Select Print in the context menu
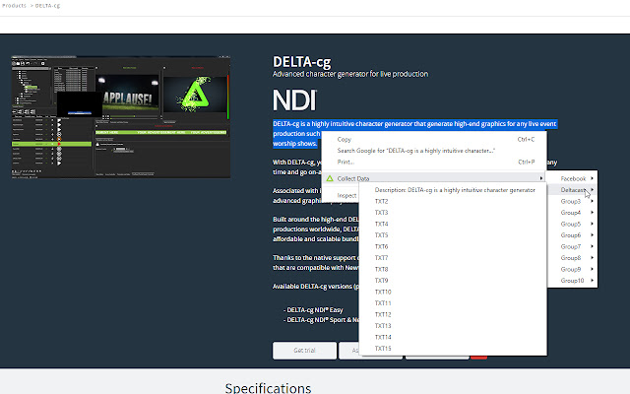The image size is (630, 394). [434, 162]
